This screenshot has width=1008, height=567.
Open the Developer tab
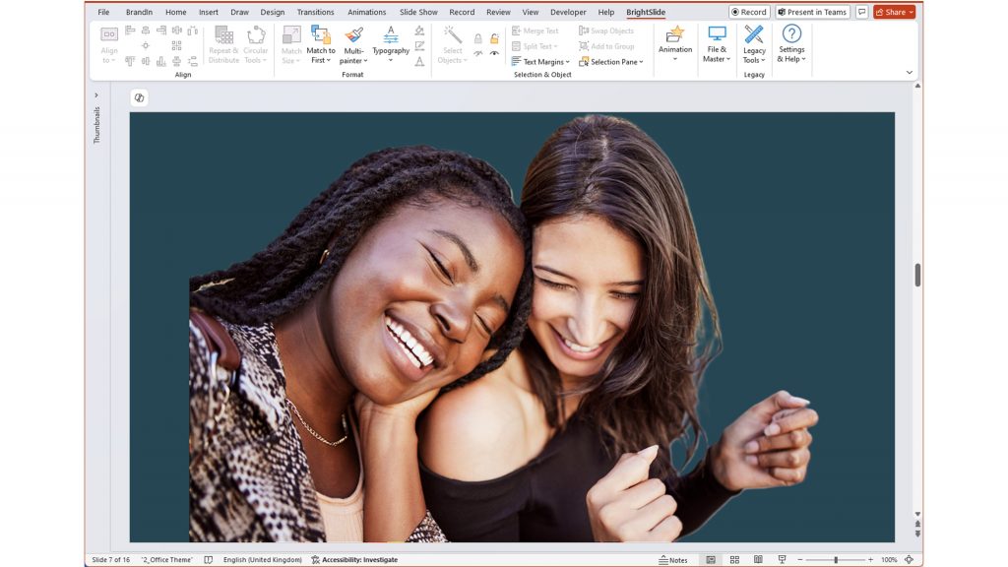point(568,12)
